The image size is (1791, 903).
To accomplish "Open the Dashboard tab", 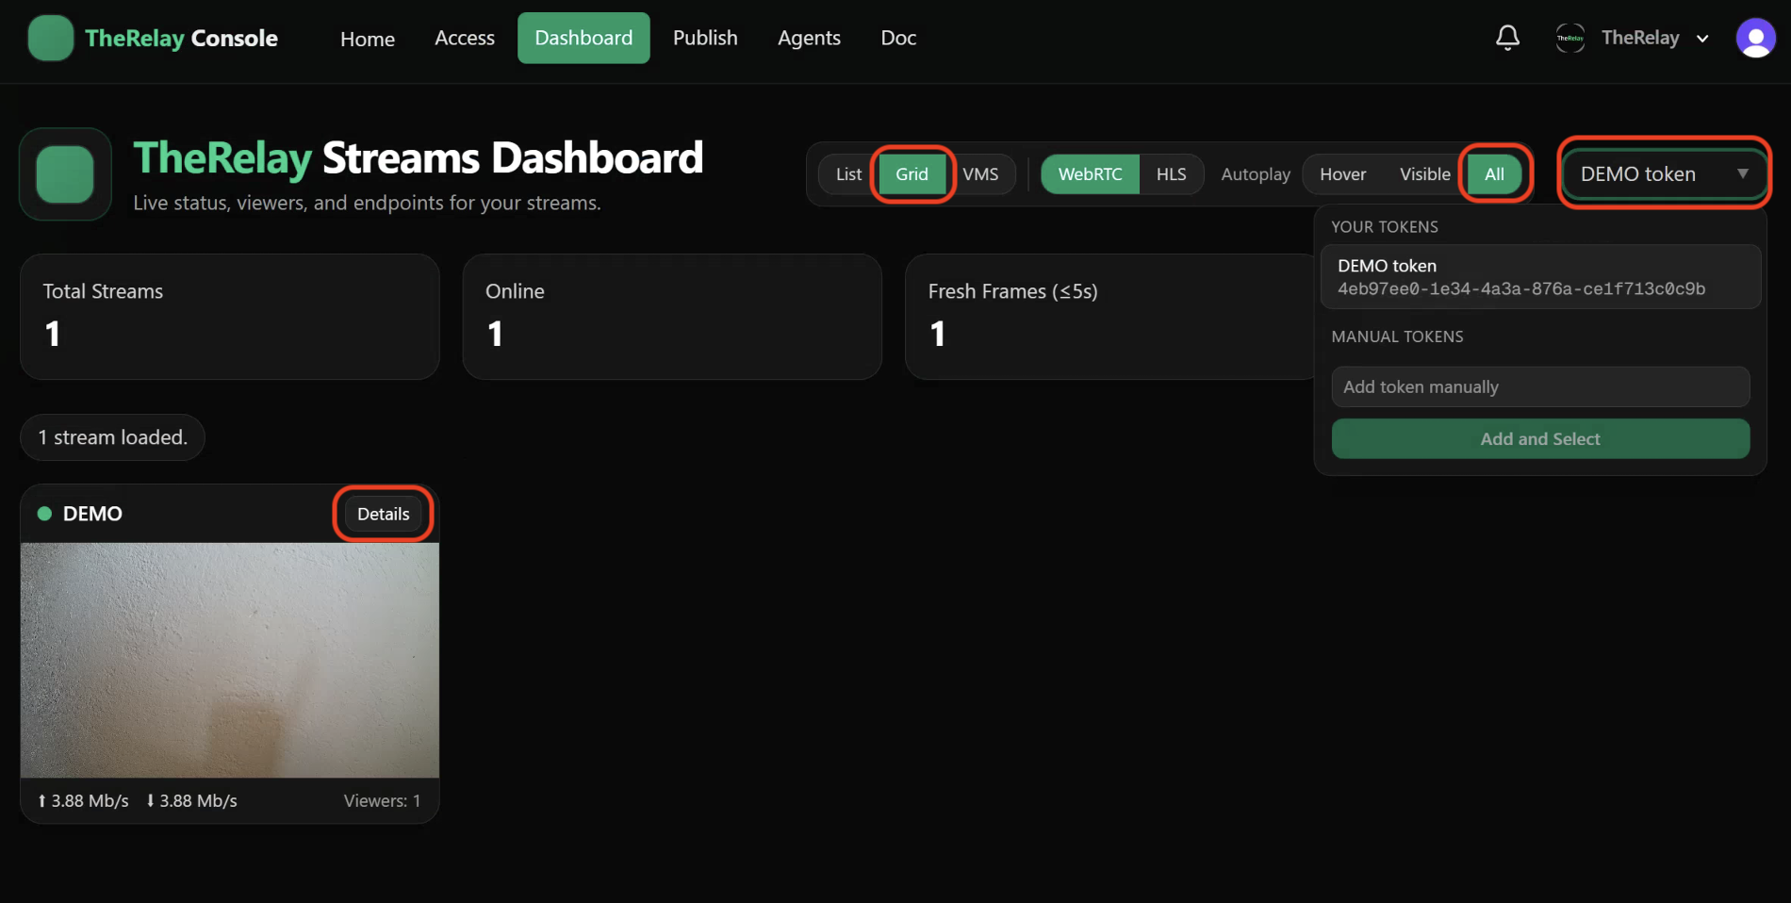I will coord(583,38).
